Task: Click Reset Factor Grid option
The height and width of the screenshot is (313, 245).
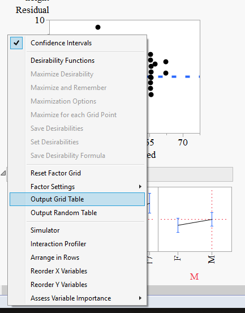Action: [55, 173]
